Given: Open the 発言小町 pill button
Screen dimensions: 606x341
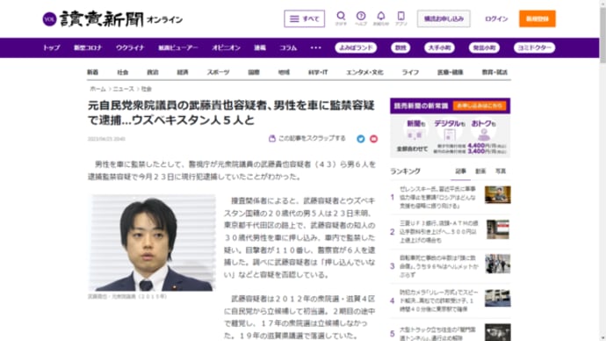Looking at the screenshot, I should pos(484,47).
